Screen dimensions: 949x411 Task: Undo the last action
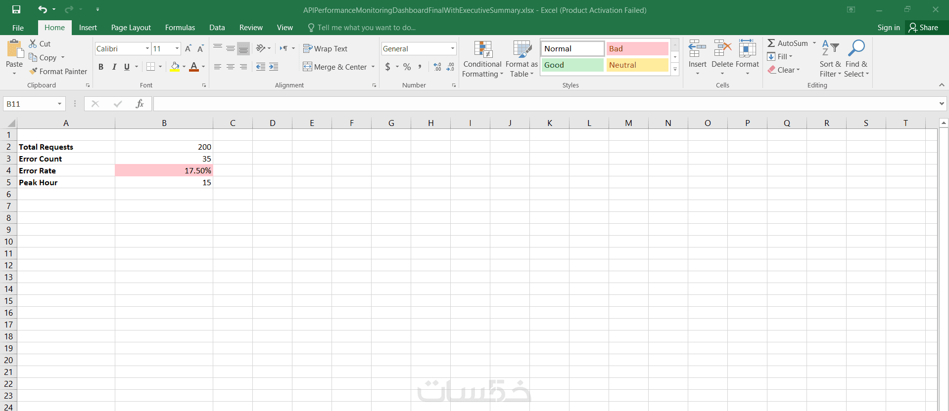coord(43,9)
